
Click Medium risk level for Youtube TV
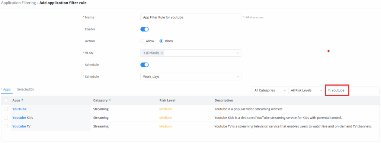(166, 126)
